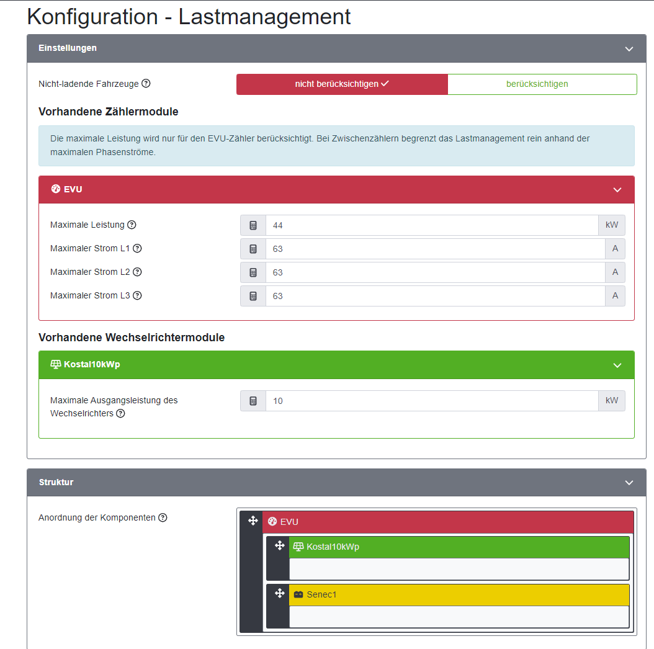Viewport: 654px width, 649px height.
Task: Collapse the Kostal10kWp inverter section
Action: tap(617, 365)
